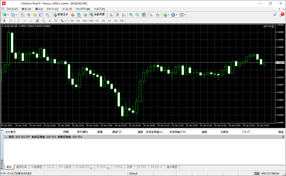Click the notification badge in top right
Viewport: 286px width, 176px height.
pyautogui.click(x=282, y=14)
